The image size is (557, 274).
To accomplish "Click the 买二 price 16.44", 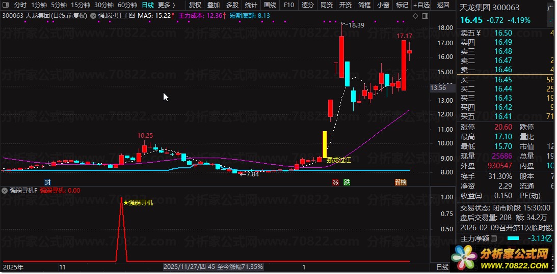I will coord(503,88).
